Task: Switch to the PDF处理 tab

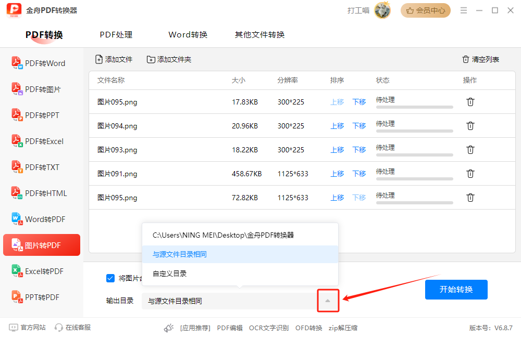Action: 116,34
